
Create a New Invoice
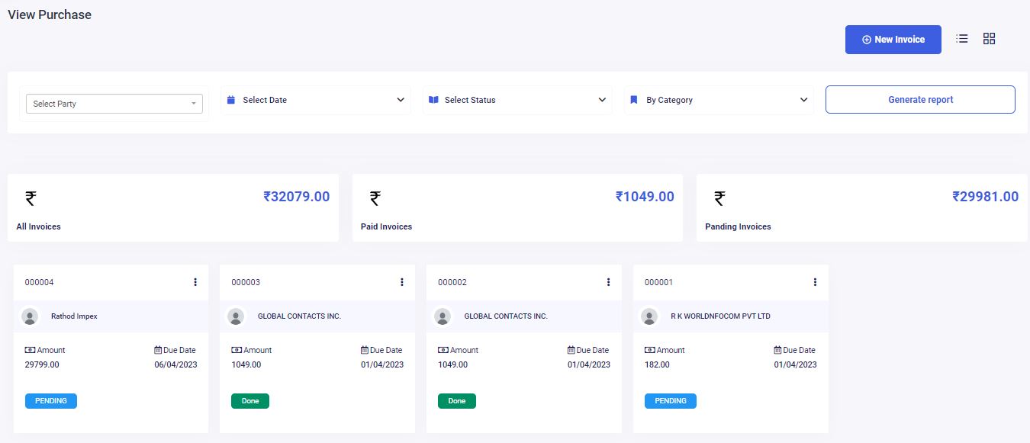click(893, 40)
